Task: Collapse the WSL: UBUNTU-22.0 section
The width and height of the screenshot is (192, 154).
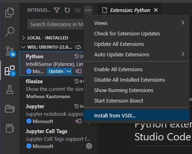Action: point(52,47)
